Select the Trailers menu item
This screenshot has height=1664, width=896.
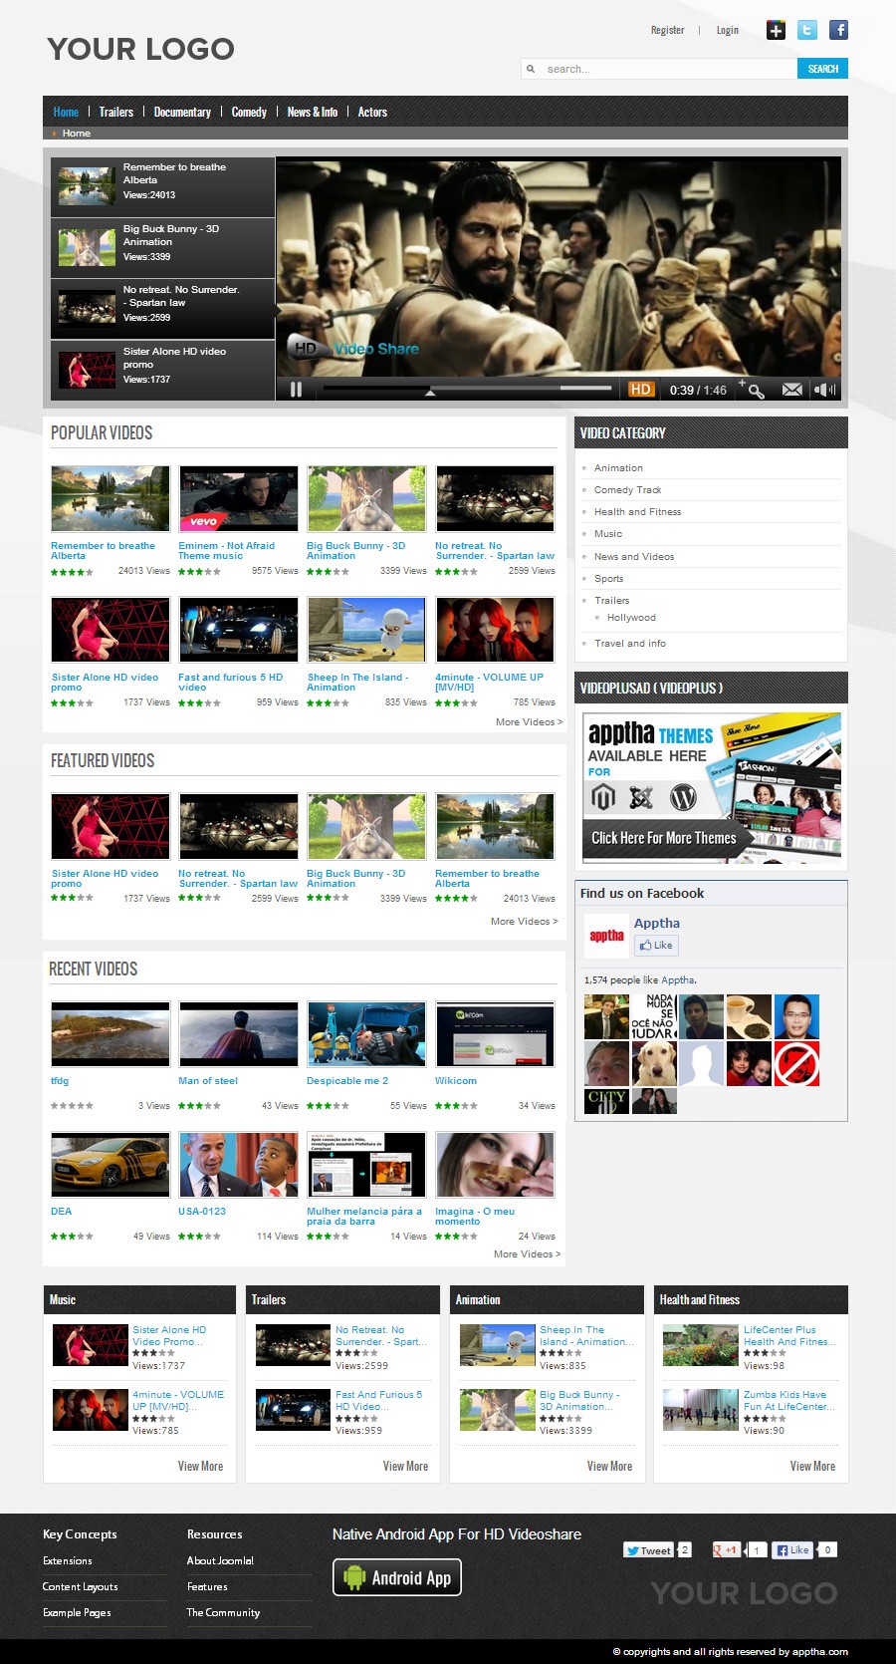coord(115,112)
